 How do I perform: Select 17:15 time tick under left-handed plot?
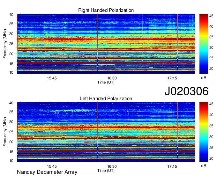tap(172, 166)
